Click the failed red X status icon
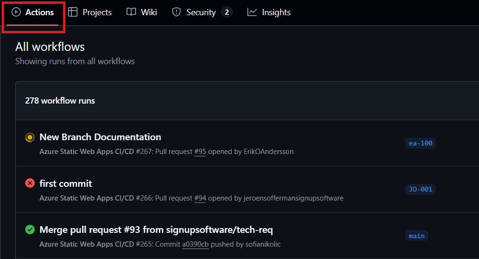479x259 pixels. point(30,183)
